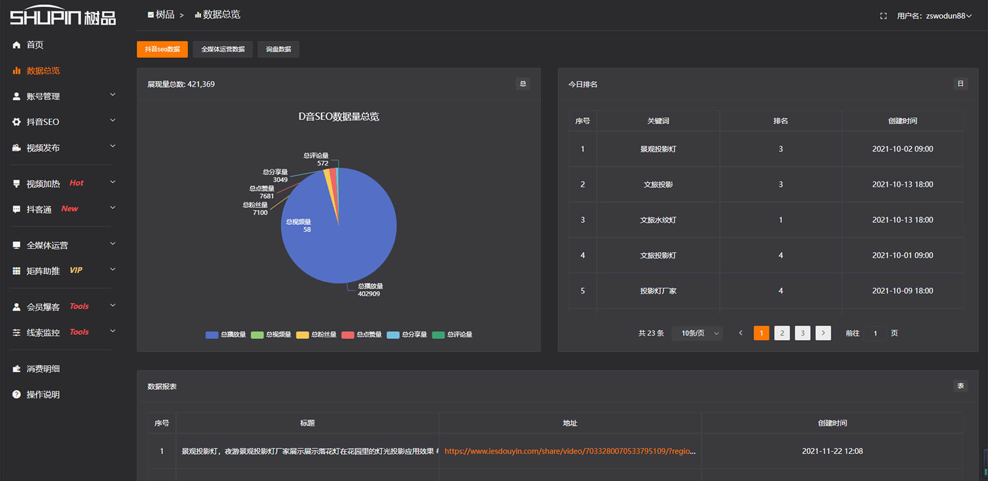Click the 线索监控 sliders icon
Screen dimensions: 988x481
pyautogui.click(x=16, y=333)
